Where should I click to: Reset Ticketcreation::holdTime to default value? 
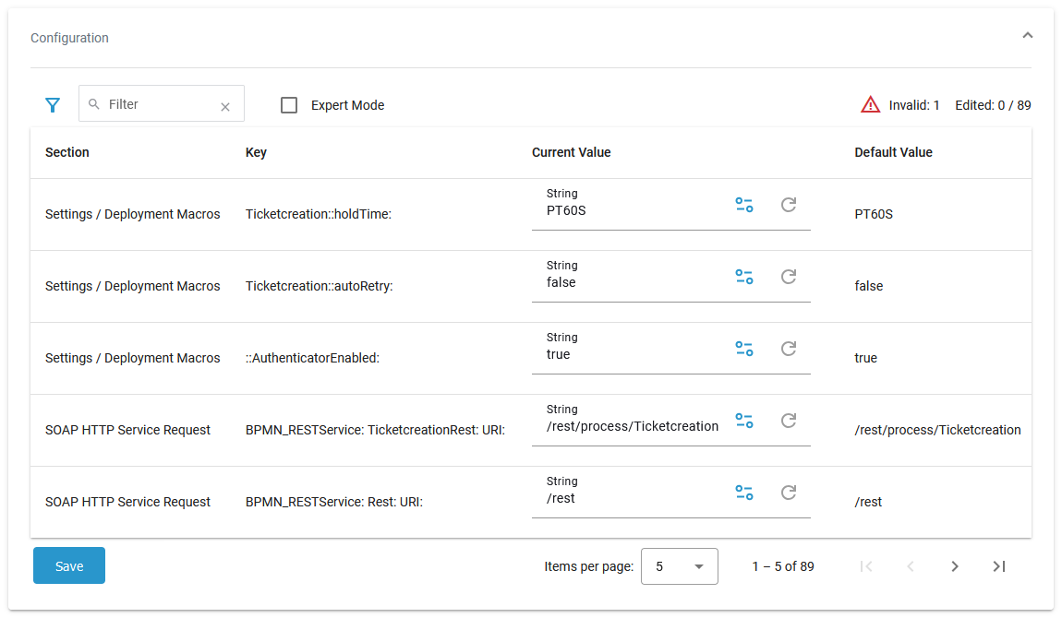(789, 205)
